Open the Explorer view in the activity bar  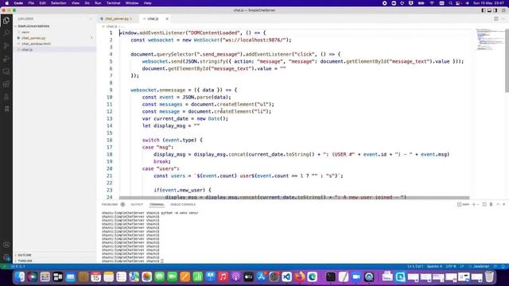pyautogui.click(x=6, y=20)
